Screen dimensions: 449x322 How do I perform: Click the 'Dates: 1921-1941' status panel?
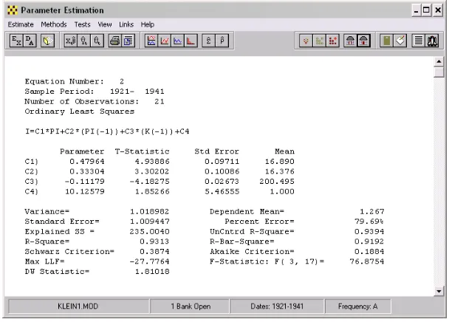coord(277,306)
